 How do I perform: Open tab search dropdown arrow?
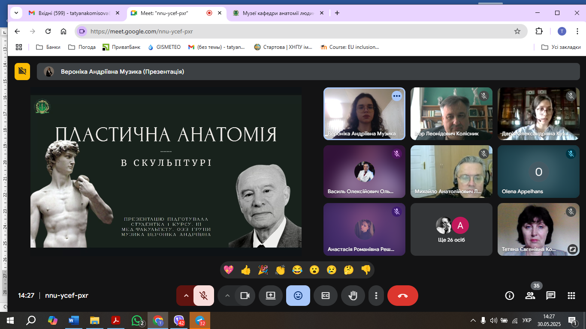[x=16, y=13]
